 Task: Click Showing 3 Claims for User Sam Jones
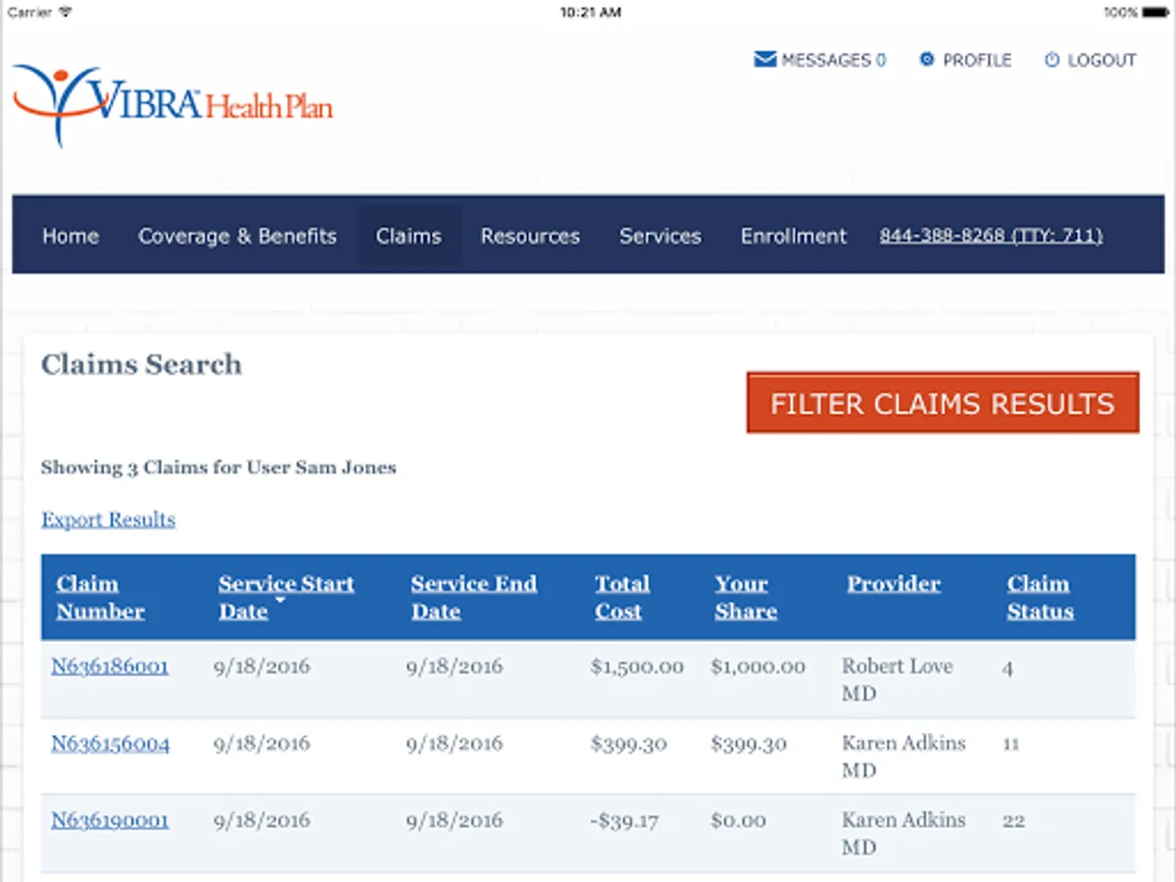(219, 467)
